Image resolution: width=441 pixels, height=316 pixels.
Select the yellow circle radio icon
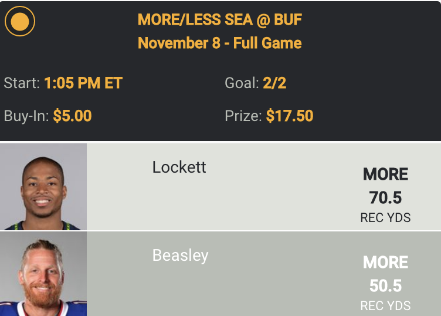tap(20, 21)
